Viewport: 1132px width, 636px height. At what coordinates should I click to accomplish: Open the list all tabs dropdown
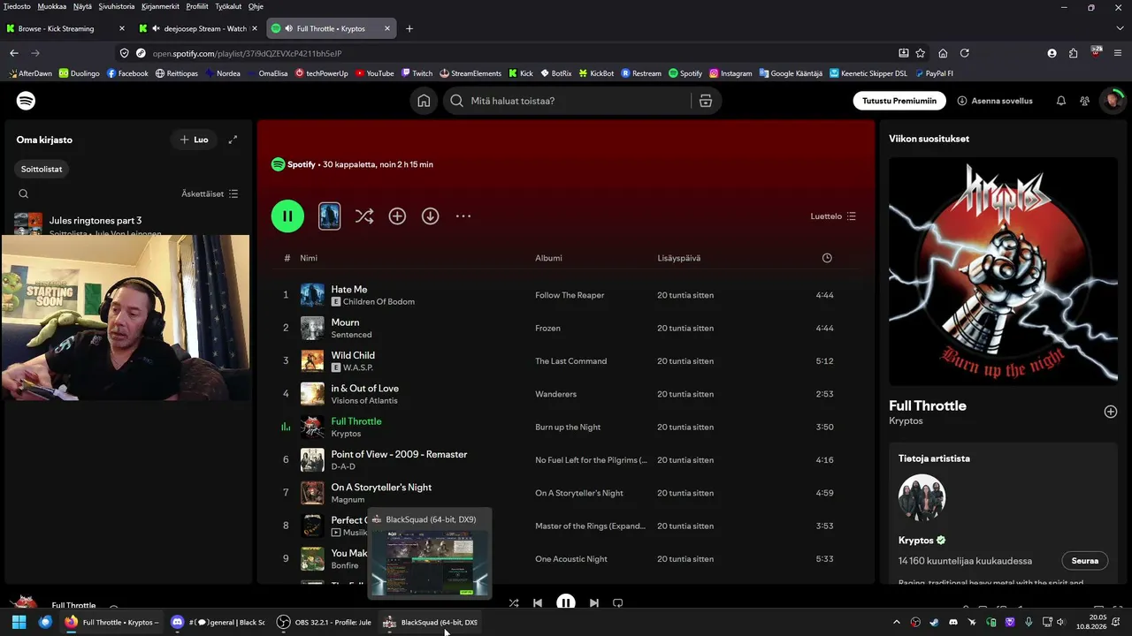click(x=1118, y=28)
